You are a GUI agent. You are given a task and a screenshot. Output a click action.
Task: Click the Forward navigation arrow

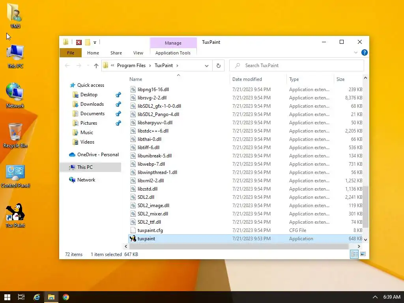click(79, 66)
